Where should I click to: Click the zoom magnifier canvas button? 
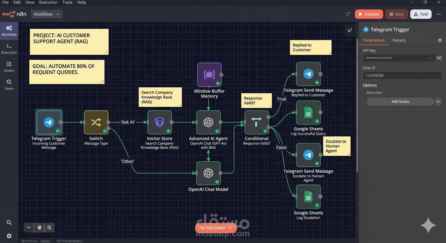tap(49, 227)
